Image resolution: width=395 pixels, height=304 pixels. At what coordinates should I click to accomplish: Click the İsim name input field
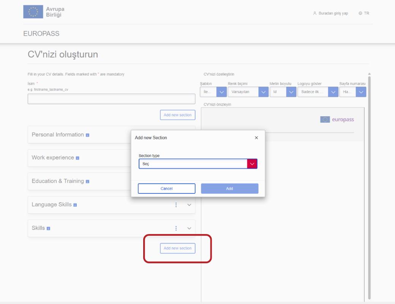111,99
